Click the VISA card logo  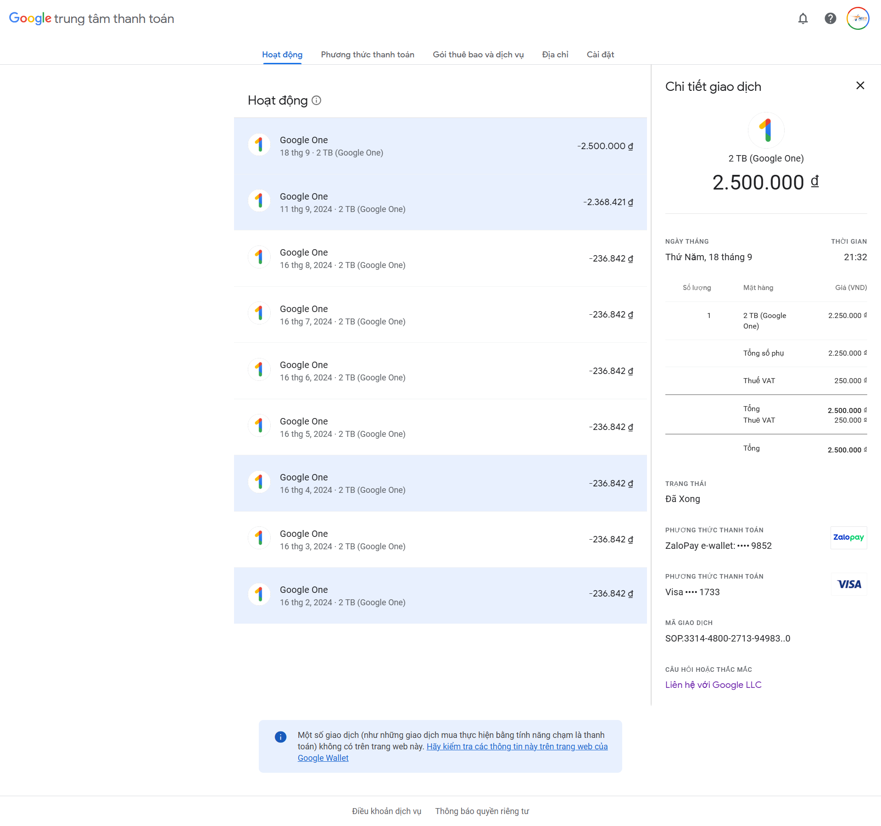(848, 584)
